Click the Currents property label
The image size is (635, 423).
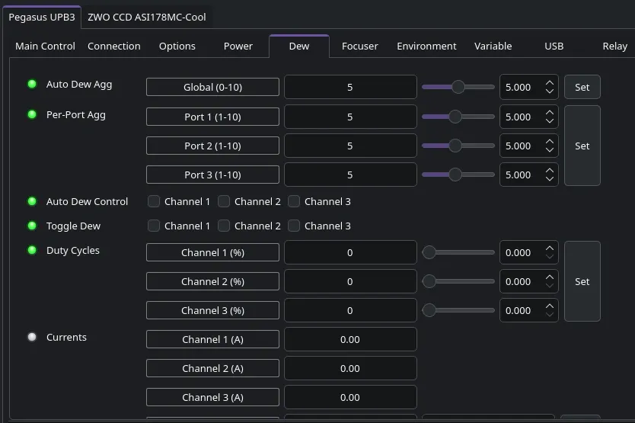pos(66,337)
